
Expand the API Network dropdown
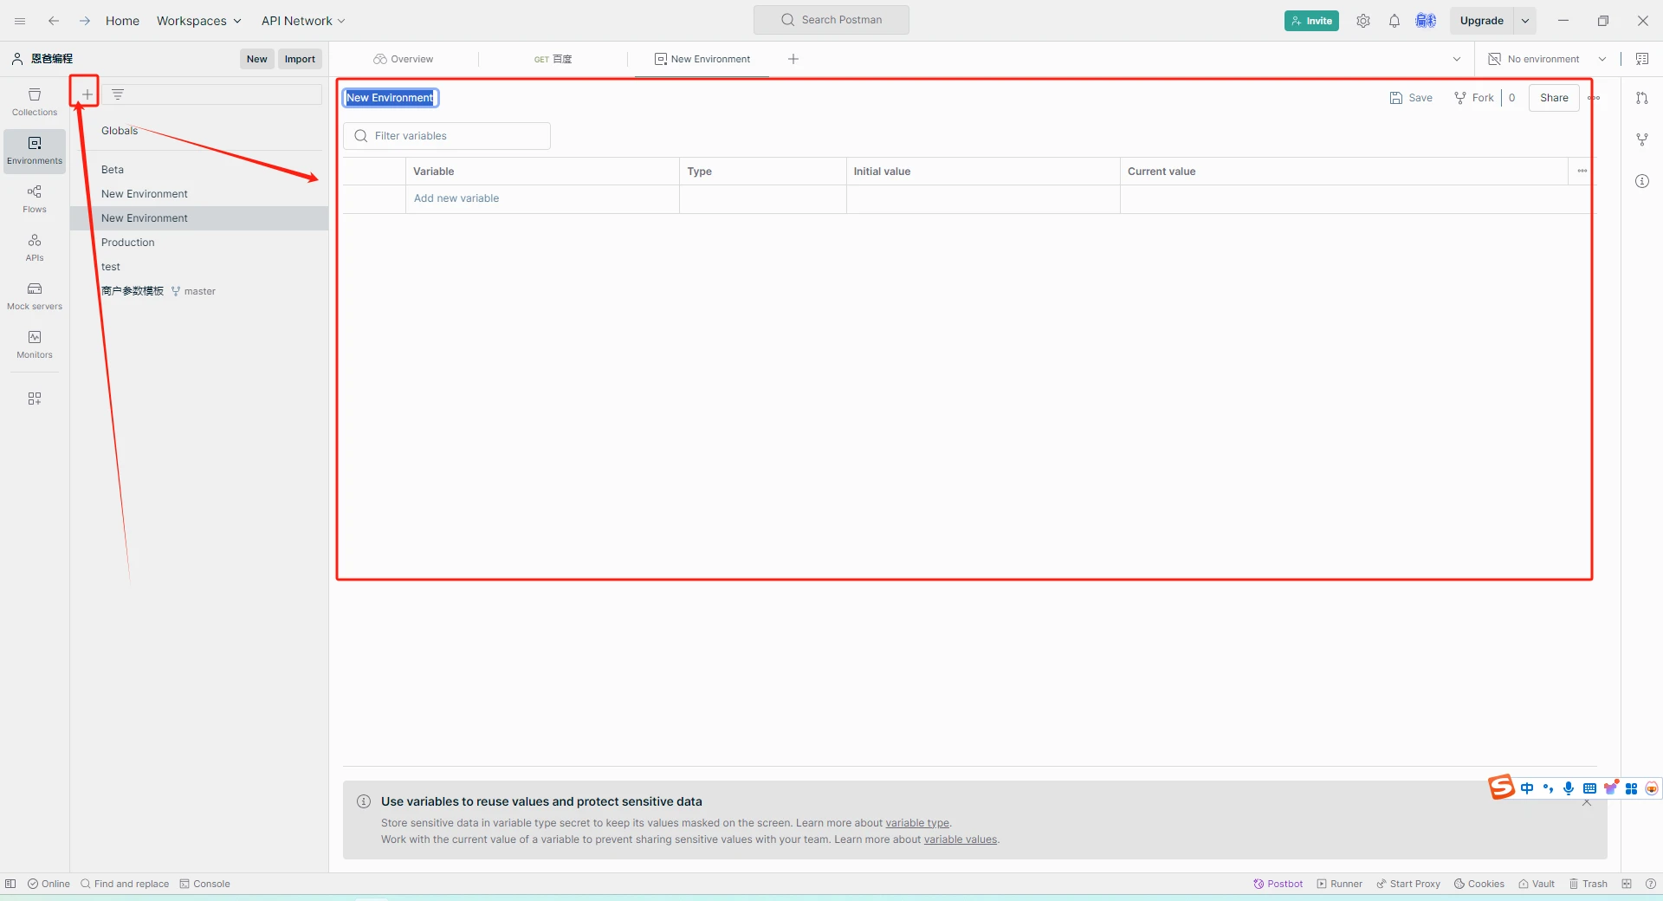303,21
